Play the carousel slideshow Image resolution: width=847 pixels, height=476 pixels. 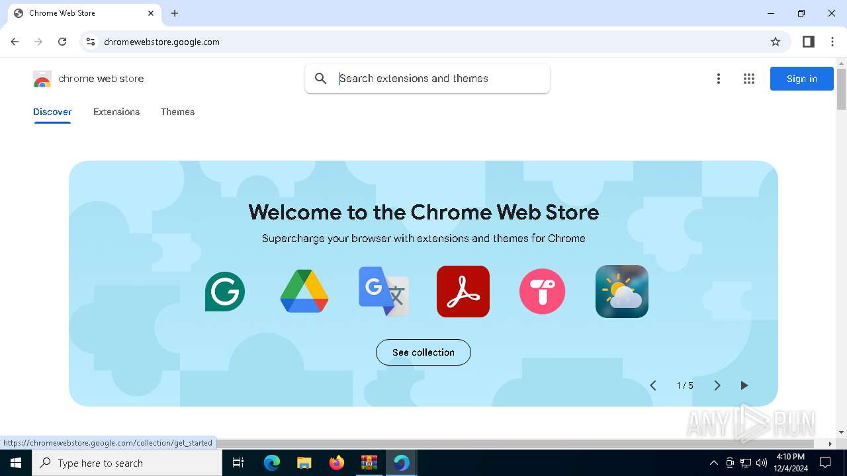(x=744, y=385)
